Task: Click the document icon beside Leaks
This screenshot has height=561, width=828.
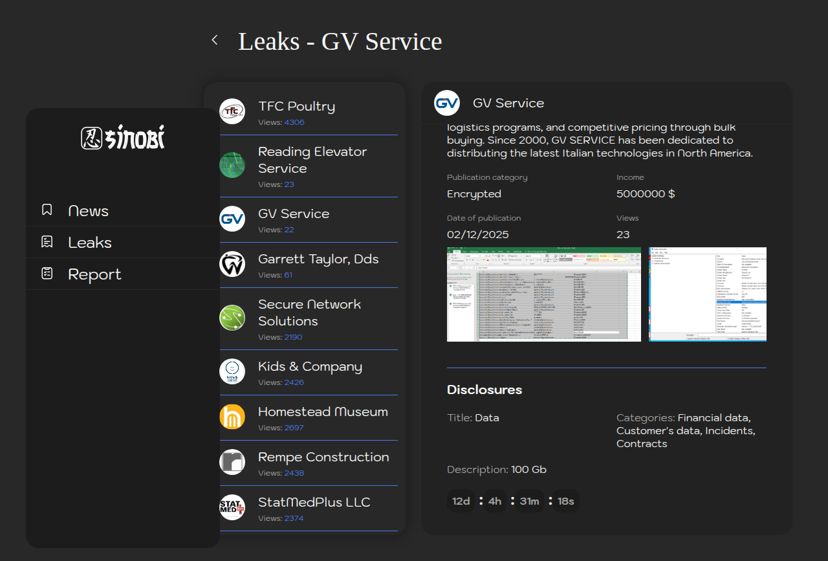Action: [x=47, y=242]
